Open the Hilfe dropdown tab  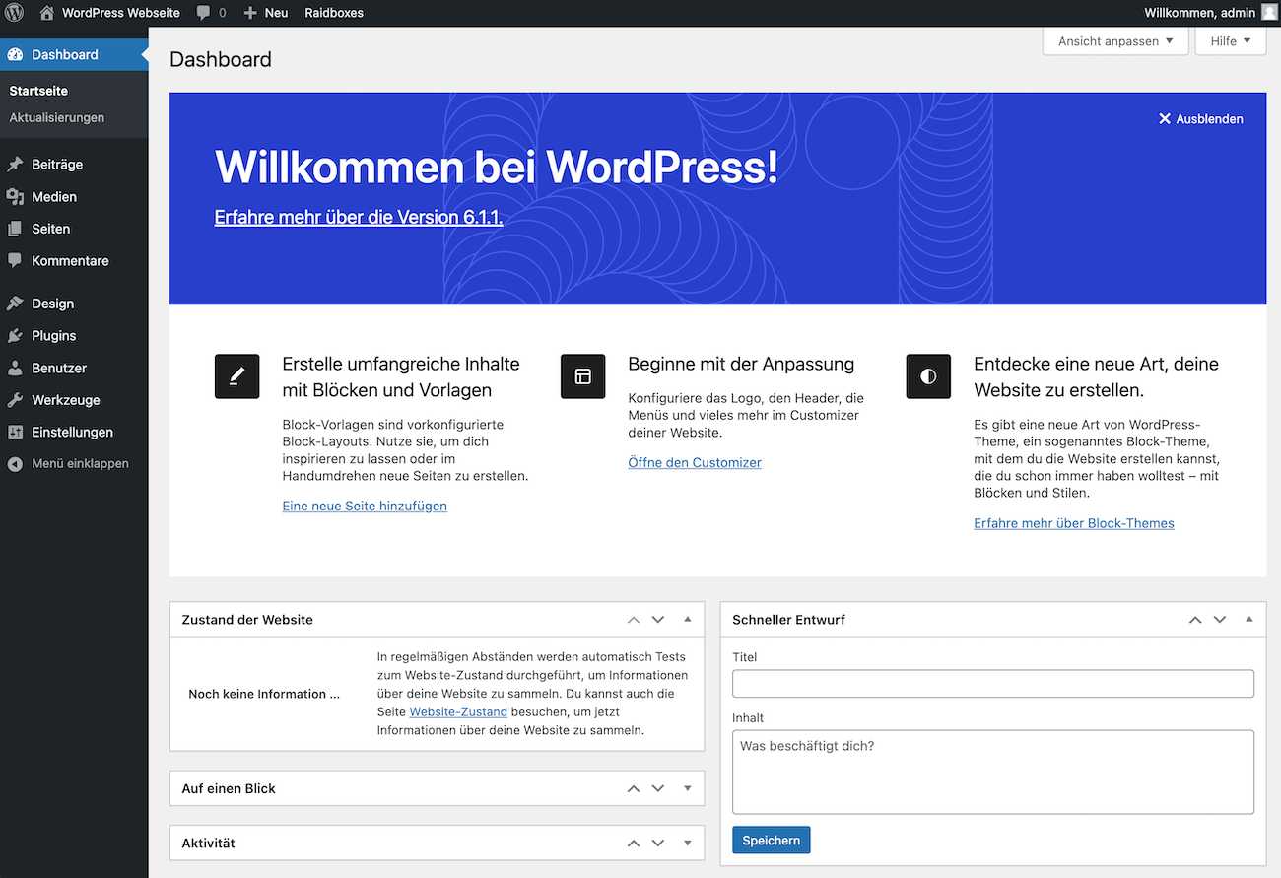(x=1231, y=41)
